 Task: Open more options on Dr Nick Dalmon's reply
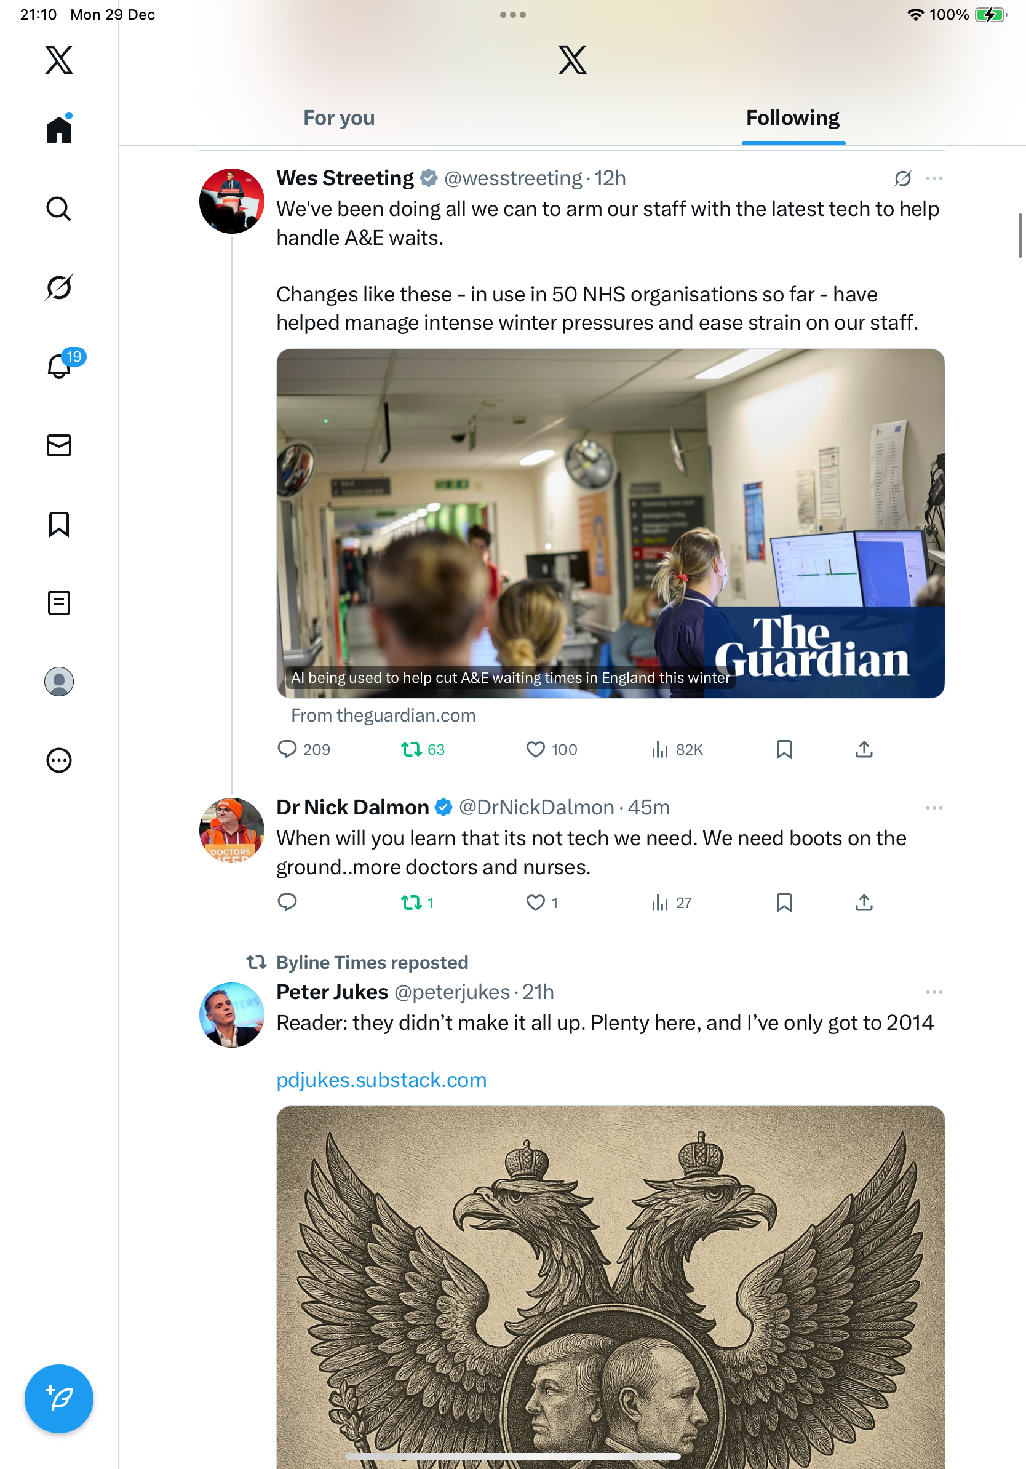click(x=934, y=808)
